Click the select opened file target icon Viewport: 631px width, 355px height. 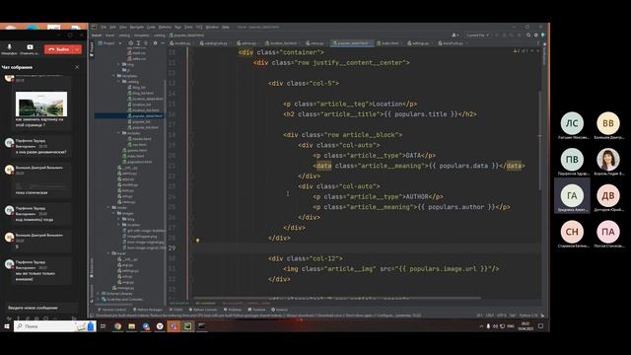click(130, 43)
